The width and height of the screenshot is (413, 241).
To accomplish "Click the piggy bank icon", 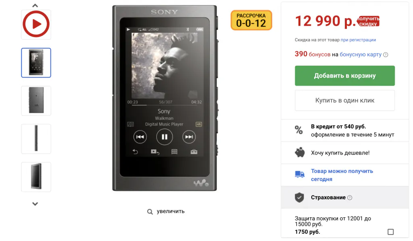I will [299, 153].
